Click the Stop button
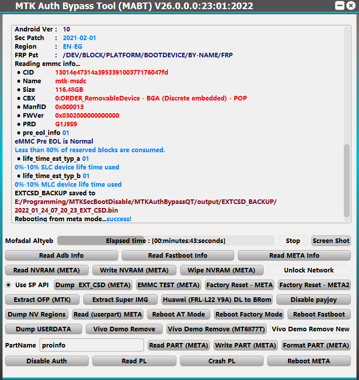 point(293,240)
